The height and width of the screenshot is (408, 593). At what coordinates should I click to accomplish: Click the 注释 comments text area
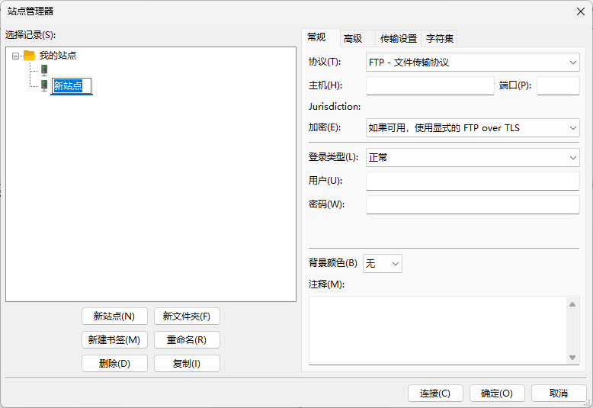coord(438,330)
